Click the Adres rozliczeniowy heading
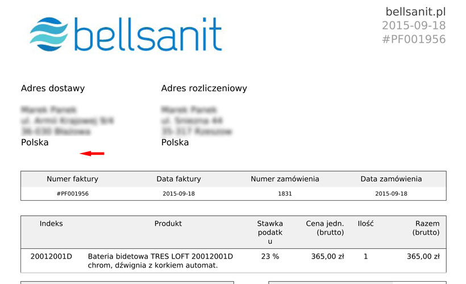 pyautogui.click(x=204, y=88)
